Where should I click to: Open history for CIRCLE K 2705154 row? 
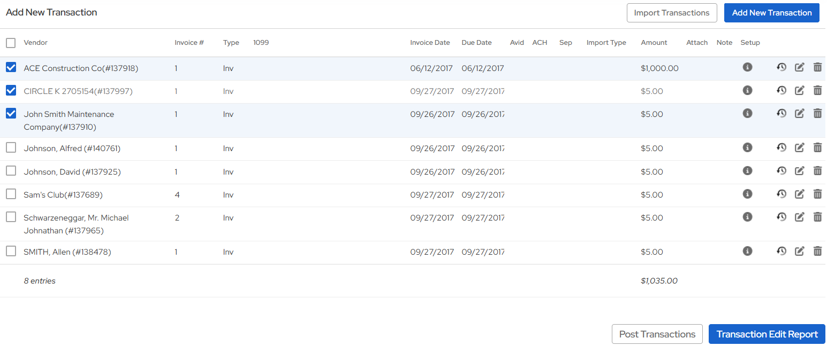click(782, 91)
